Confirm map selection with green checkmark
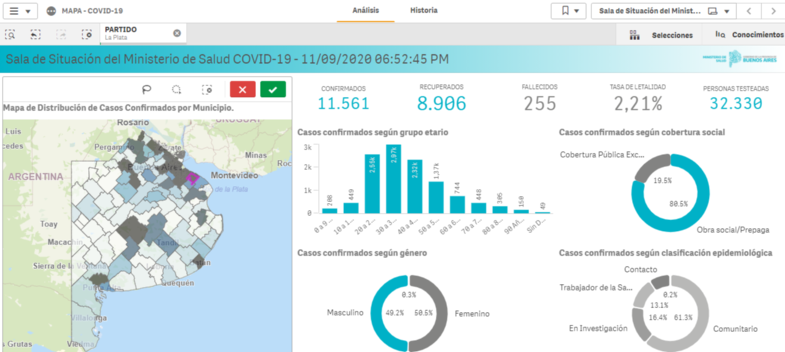785x352 pixels. click(273, 89)
